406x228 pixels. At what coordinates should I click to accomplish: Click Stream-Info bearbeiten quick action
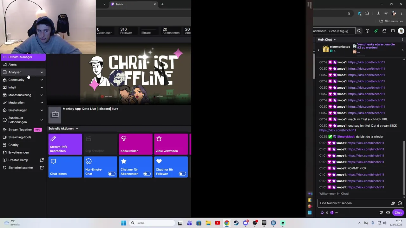(x=65, y=144)
